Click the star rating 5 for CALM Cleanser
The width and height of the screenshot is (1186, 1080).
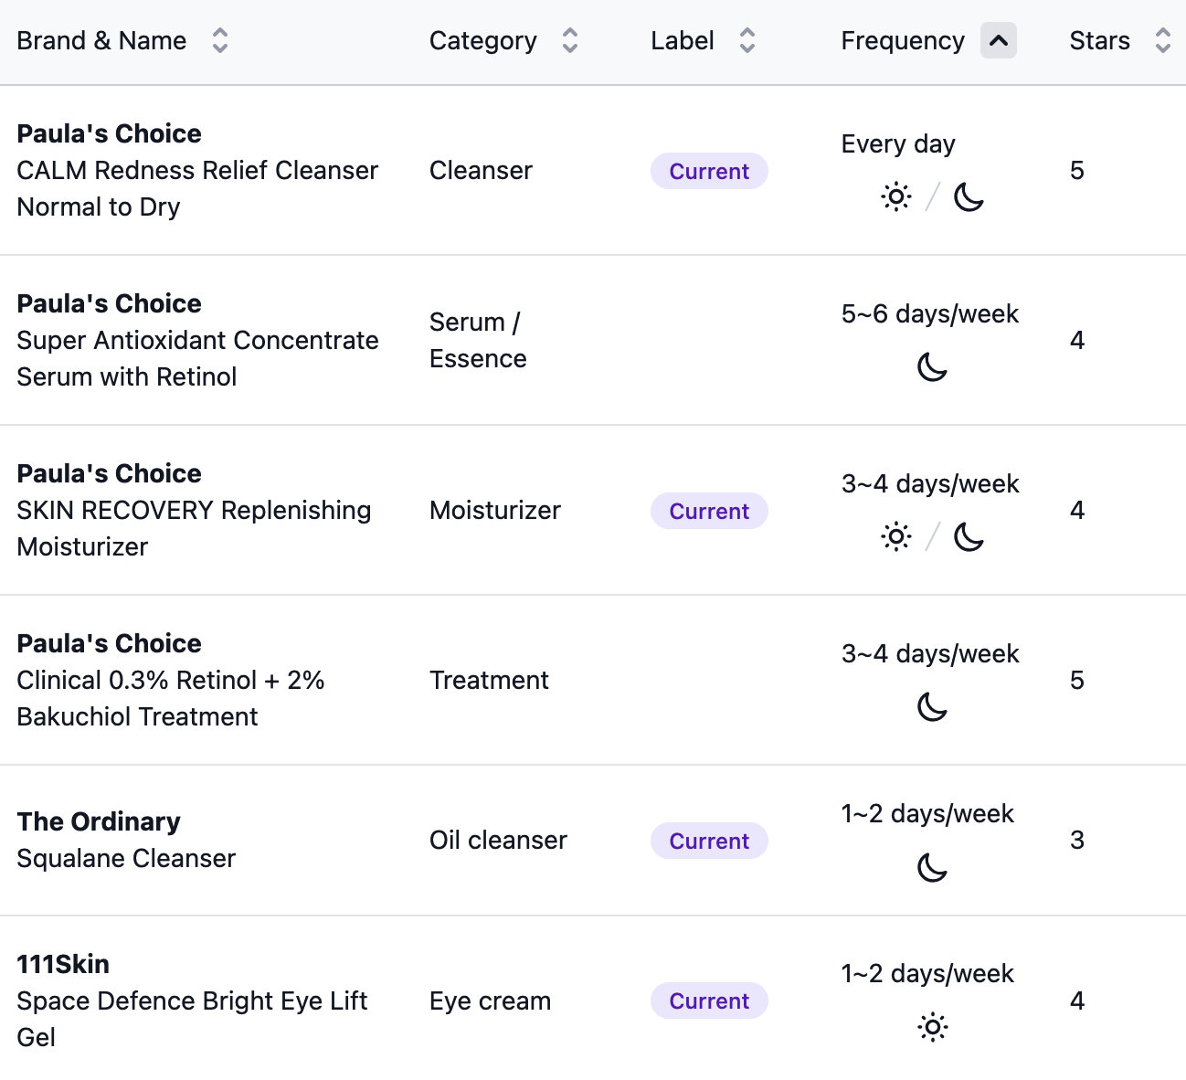click(x=1077, y=170)
